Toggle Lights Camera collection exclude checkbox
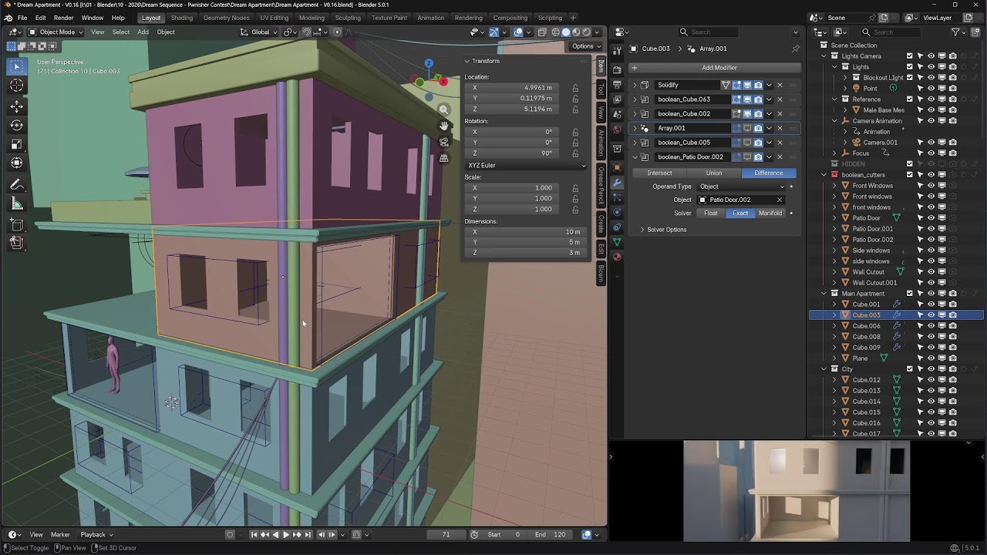 909,56
